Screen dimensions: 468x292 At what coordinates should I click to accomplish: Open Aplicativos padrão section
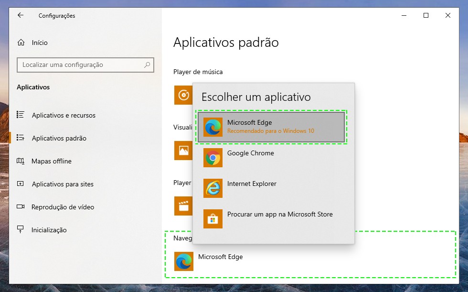point(59,138)
